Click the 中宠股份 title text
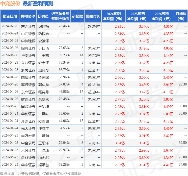The height and width of the screenshot is (176, 188). point(10,4)
